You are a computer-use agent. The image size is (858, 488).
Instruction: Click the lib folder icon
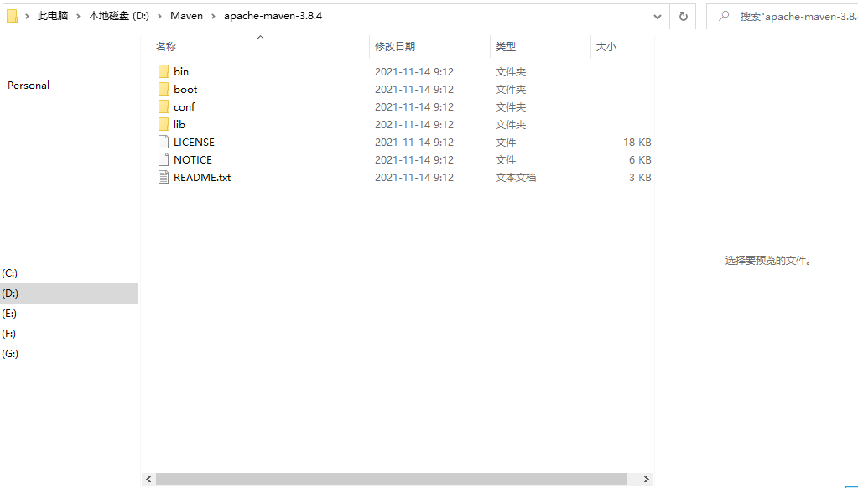163,124
